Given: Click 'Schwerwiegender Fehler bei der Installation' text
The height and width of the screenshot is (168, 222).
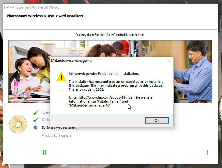Looking at the screenshot, I should point(104,74).
